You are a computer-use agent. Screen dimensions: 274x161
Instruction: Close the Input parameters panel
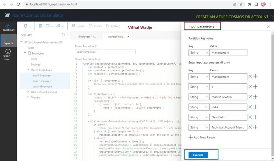[x=268, y=27]
